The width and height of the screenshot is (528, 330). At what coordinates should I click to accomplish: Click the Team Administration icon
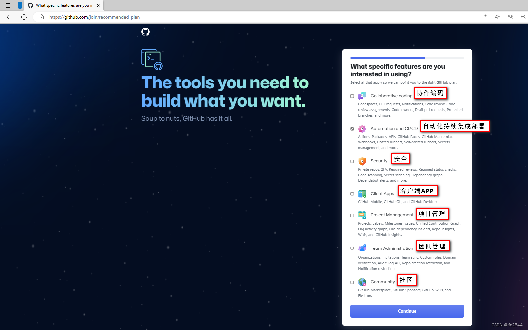point(362,248)
